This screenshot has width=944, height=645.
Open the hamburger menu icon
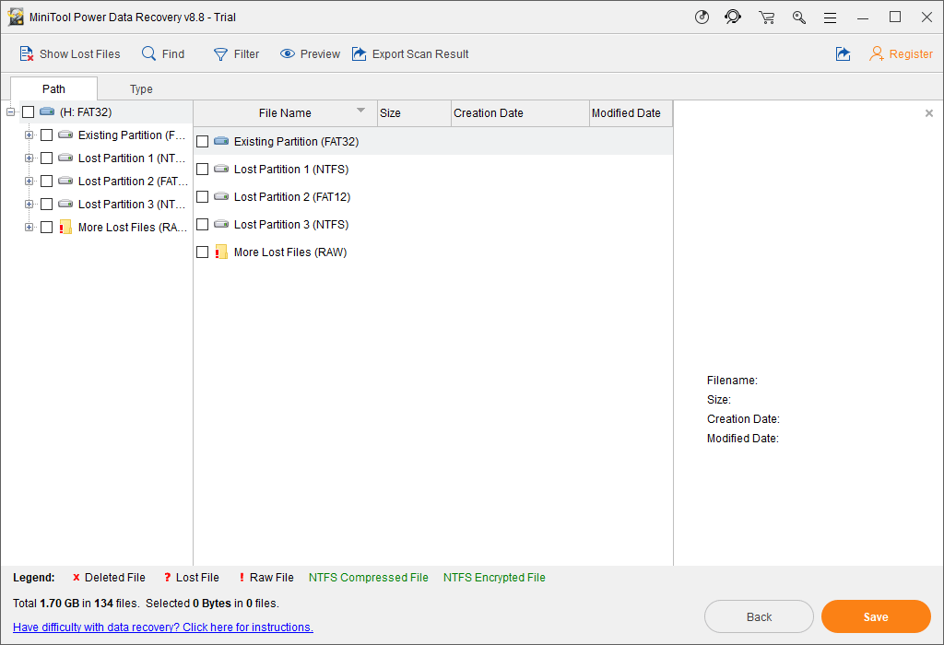pos(830,18)
